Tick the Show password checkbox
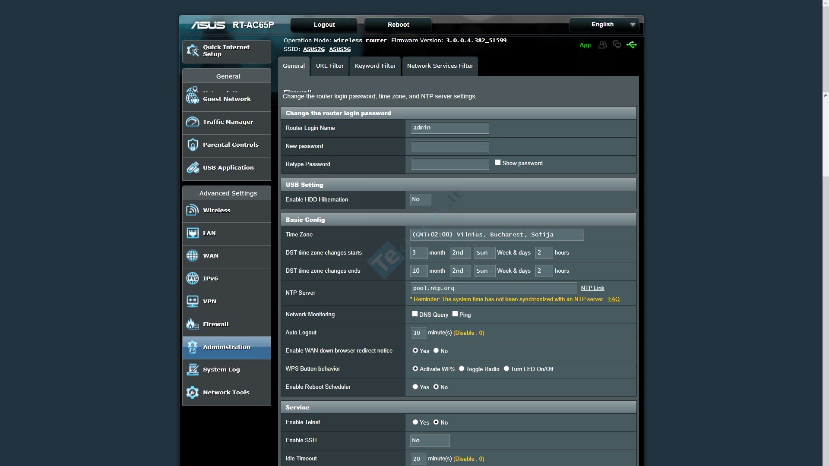The width and height of the screenshot is (829, 466). 498,163
